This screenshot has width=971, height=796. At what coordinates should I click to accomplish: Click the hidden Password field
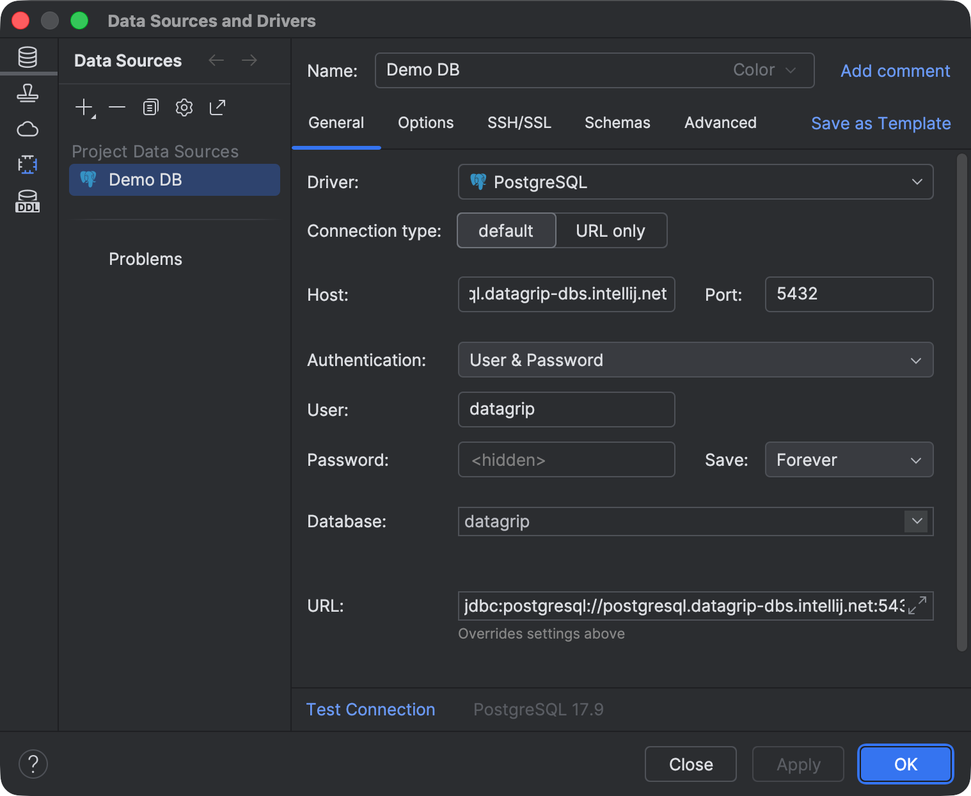pos(567,459)
